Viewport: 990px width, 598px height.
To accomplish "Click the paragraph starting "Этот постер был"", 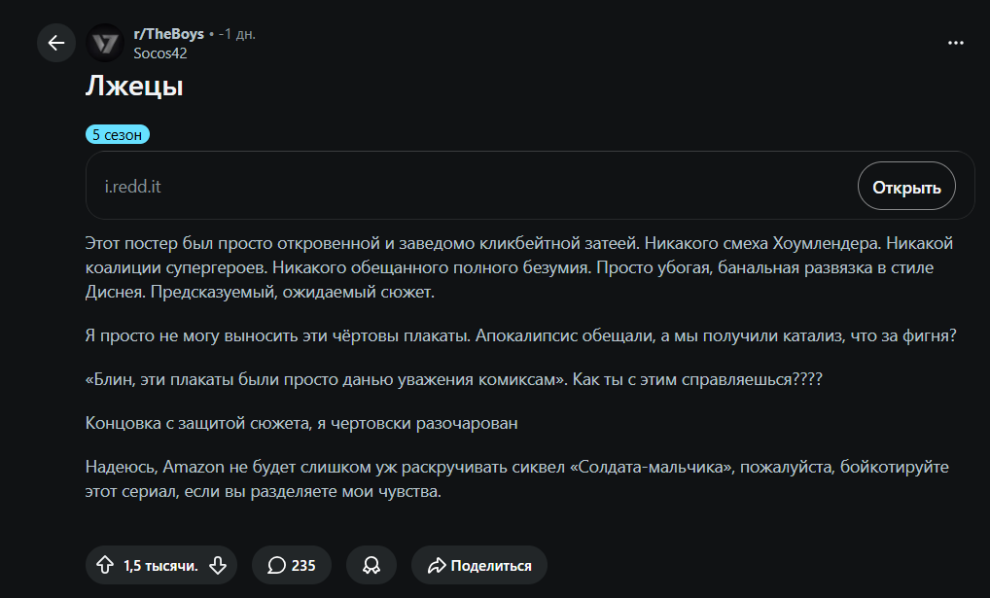I will pos(519,267).
